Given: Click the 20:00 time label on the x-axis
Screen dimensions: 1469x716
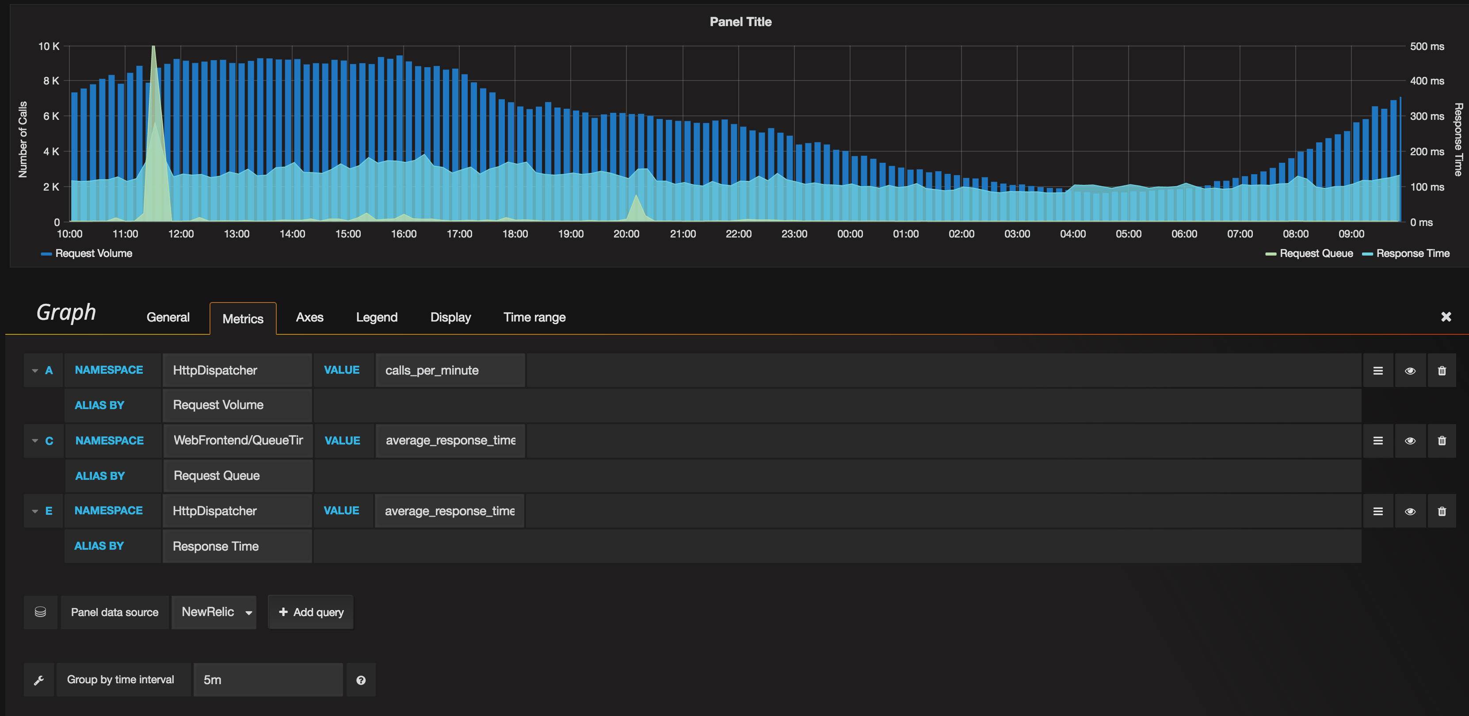Looking at the screenshot, I should (x=626, y=234).
